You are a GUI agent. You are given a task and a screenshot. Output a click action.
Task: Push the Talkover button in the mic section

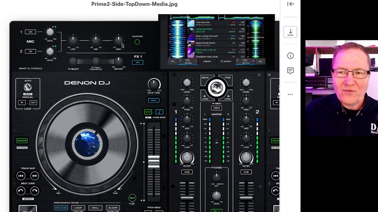pos(137,42)
